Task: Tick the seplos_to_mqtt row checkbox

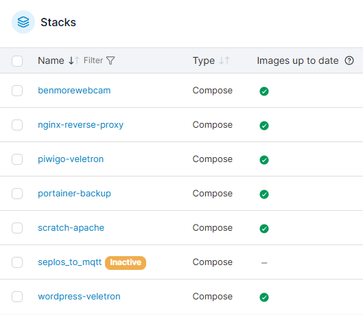Action: coord(17,262)
